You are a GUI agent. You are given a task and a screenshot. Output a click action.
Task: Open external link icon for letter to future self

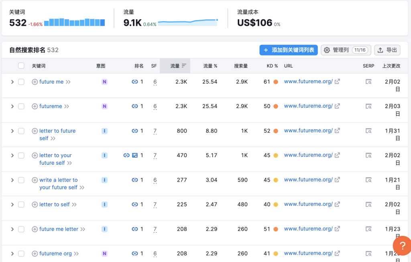[337, 131]
